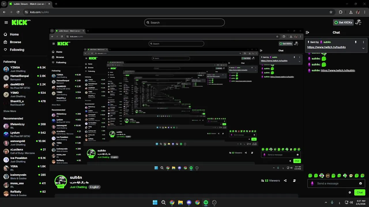Screen dimensions: 369x207
Task: Expand Show More followed channels
Action: (x=10, y=111)
